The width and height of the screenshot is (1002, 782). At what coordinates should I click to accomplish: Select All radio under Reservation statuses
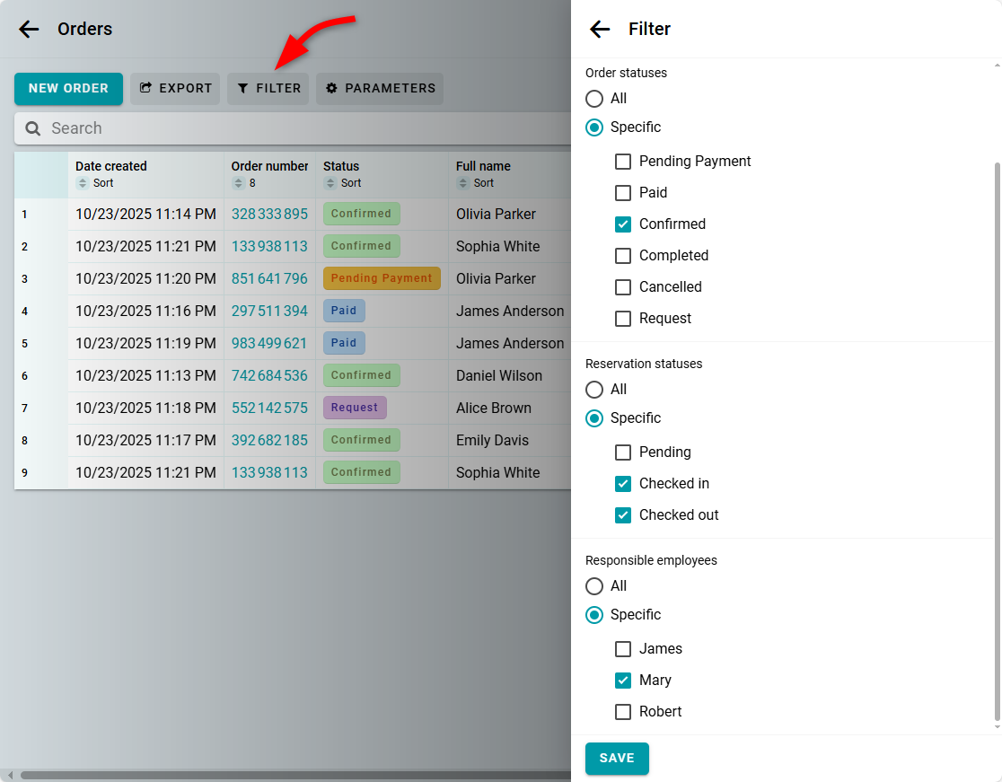[594, 390]
